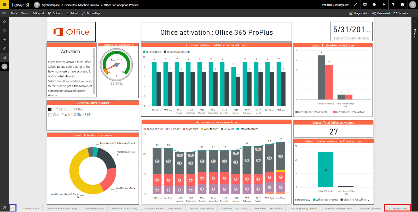Subscribe to this report
This screenshot has width=418, height=212.
point(401,13)
